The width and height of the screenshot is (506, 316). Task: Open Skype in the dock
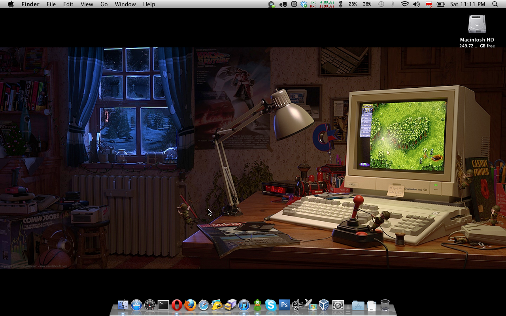point(271,305)
